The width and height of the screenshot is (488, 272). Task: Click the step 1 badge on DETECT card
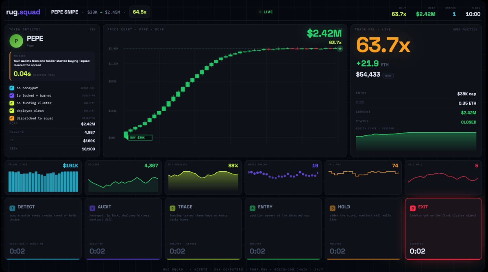pos(12,208)
